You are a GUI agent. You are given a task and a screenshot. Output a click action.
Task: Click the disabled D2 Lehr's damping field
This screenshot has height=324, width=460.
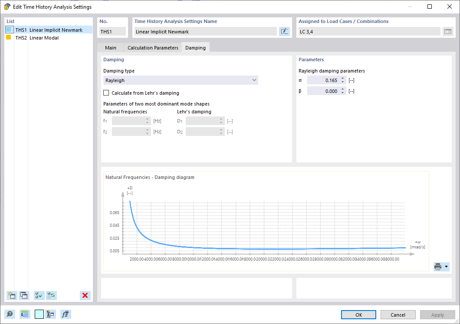coord(205,132)
